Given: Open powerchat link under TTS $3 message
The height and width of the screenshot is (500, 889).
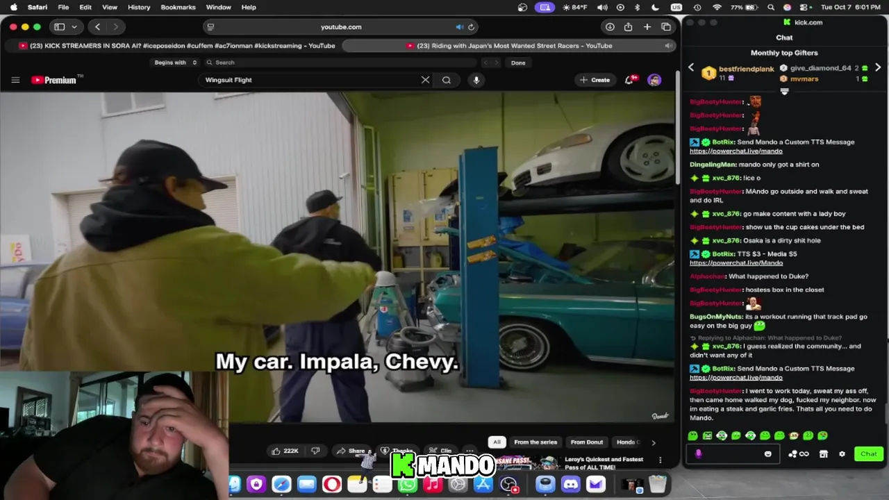Looking at the screenshot, I should tap(736, 262).
